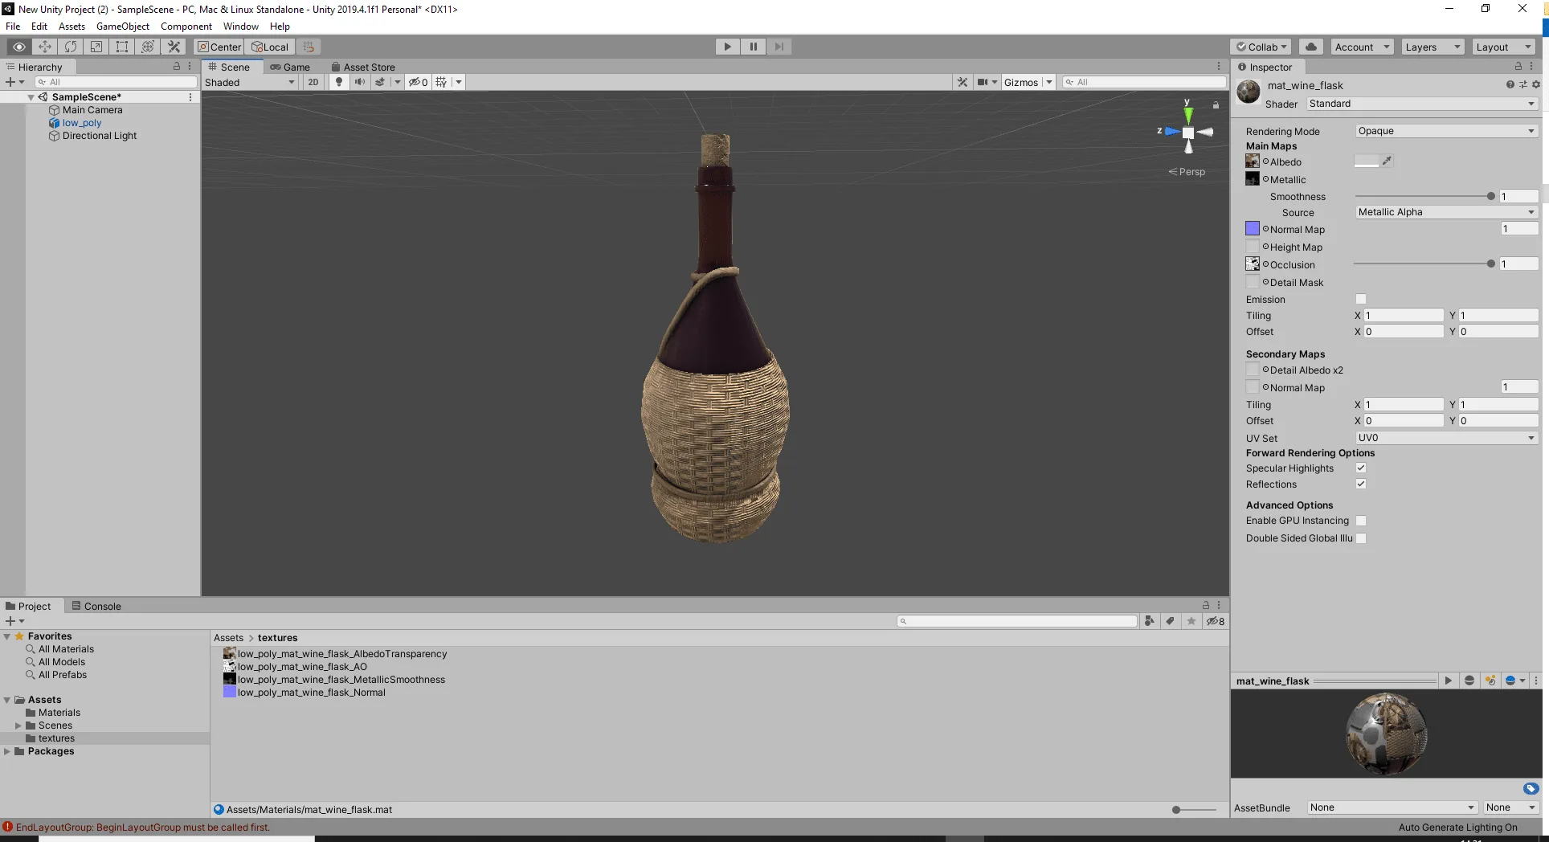Viewport: 1549px width, 842px height.
Task: Expand the Packages folder
Action: tap(7, 751)
